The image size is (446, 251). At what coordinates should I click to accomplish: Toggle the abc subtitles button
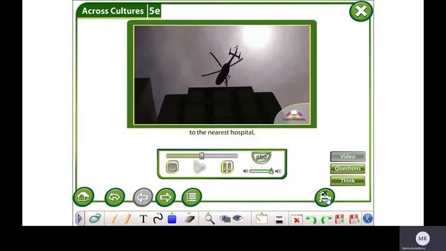pyautogui.click(x=261, y=157)
